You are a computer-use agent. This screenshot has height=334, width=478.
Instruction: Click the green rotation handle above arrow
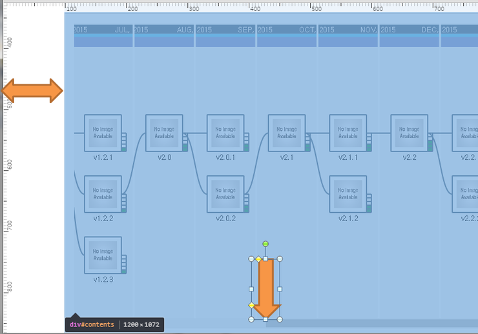coord(265,244)
